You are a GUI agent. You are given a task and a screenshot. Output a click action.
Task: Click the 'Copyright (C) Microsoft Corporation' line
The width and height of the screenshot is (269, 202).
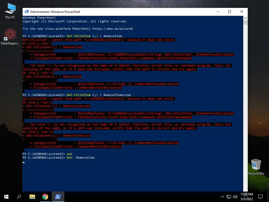[x=75, y=21]
